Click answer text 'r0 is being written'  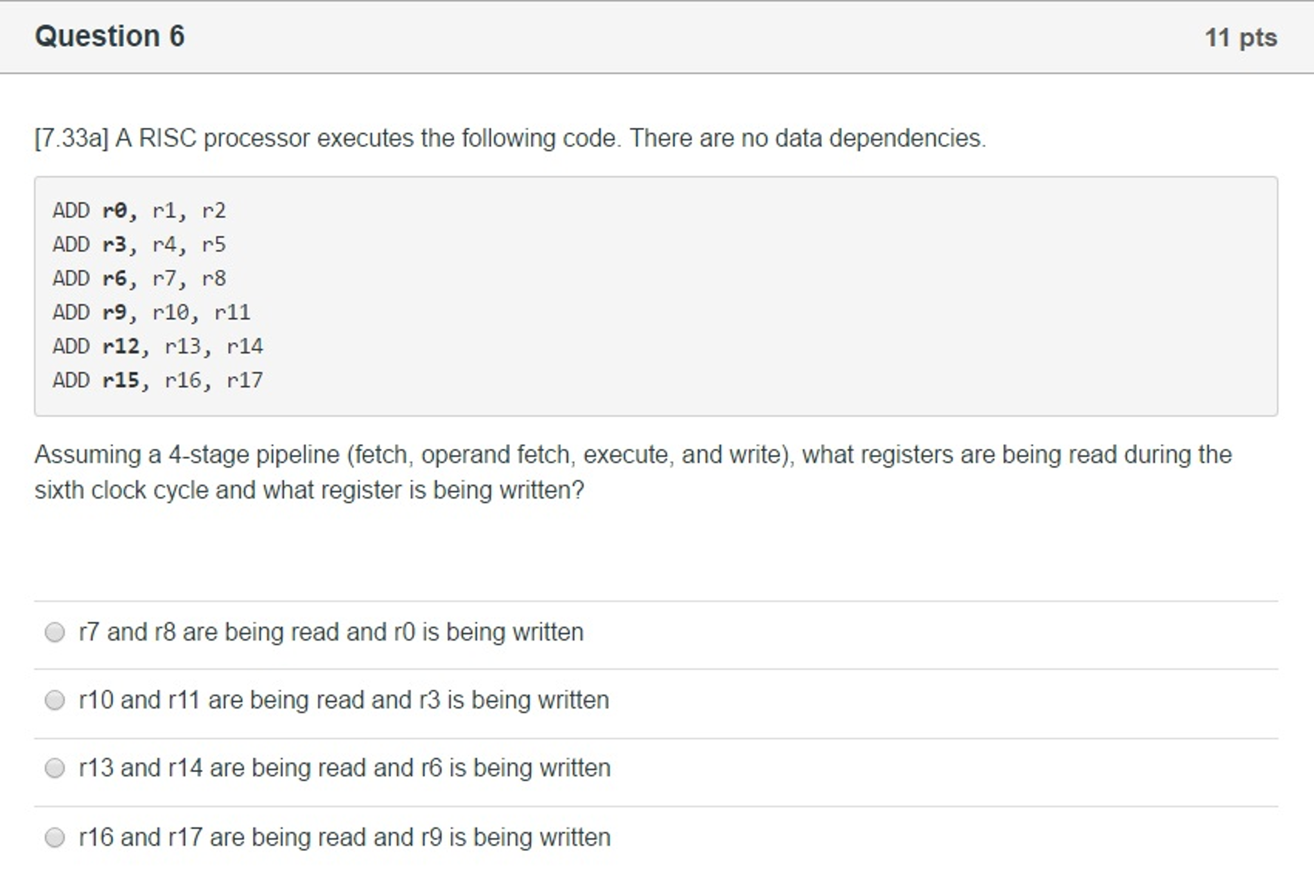pos(489,632)
